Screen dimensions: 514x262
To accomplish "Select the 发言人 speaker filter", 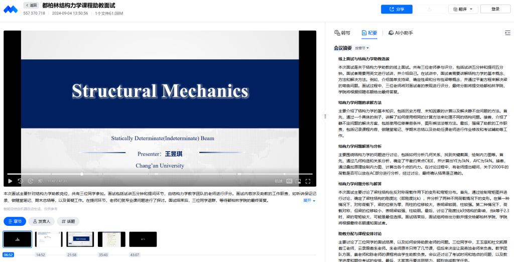I will (41, 221).
